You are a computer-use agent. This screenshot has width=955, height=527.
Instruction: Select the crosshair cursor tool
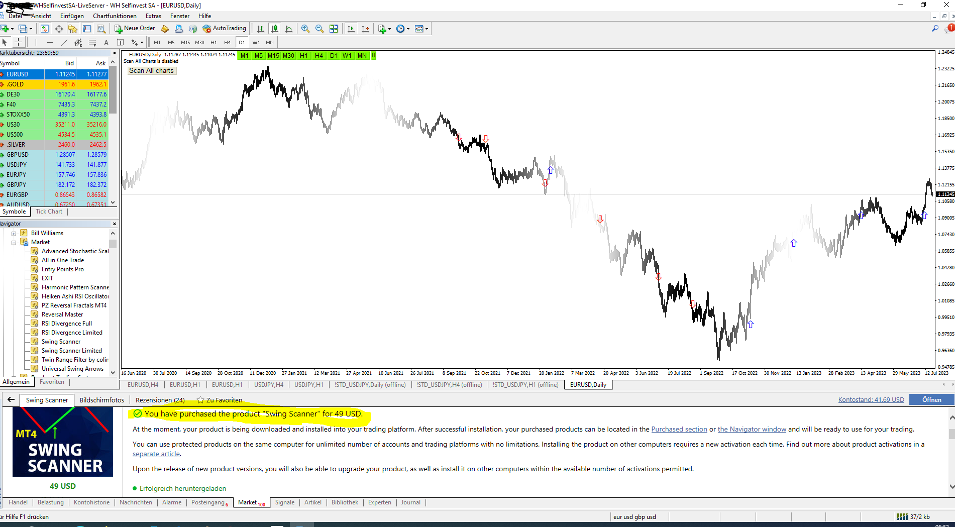[19, 42]
